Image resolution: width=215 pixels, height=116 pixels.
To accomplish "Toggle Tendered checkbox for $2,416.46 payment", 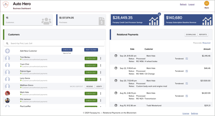I will pyautogui.click(x=187, y=59).
